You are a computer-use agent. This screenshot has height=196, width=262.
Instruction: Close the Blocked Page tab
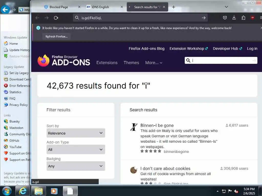[x=79, y=7]
